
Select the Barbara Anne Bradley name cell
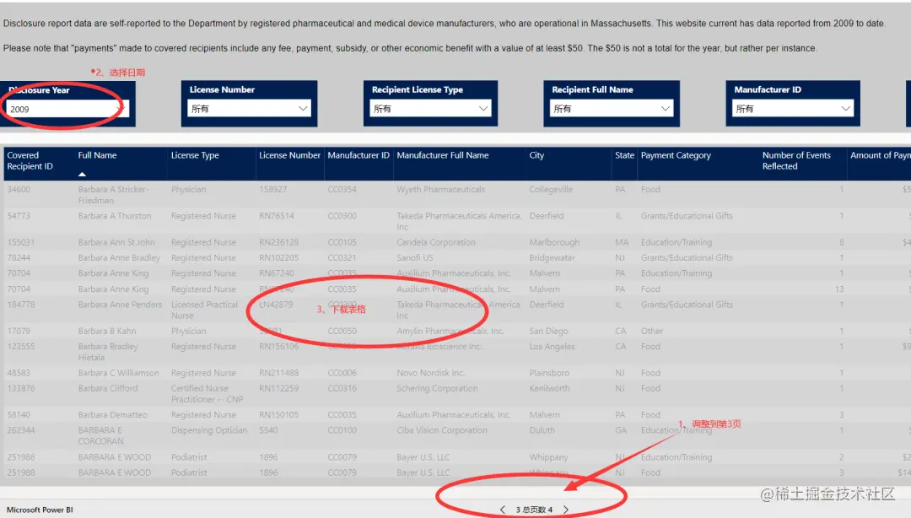coord(119,257)
